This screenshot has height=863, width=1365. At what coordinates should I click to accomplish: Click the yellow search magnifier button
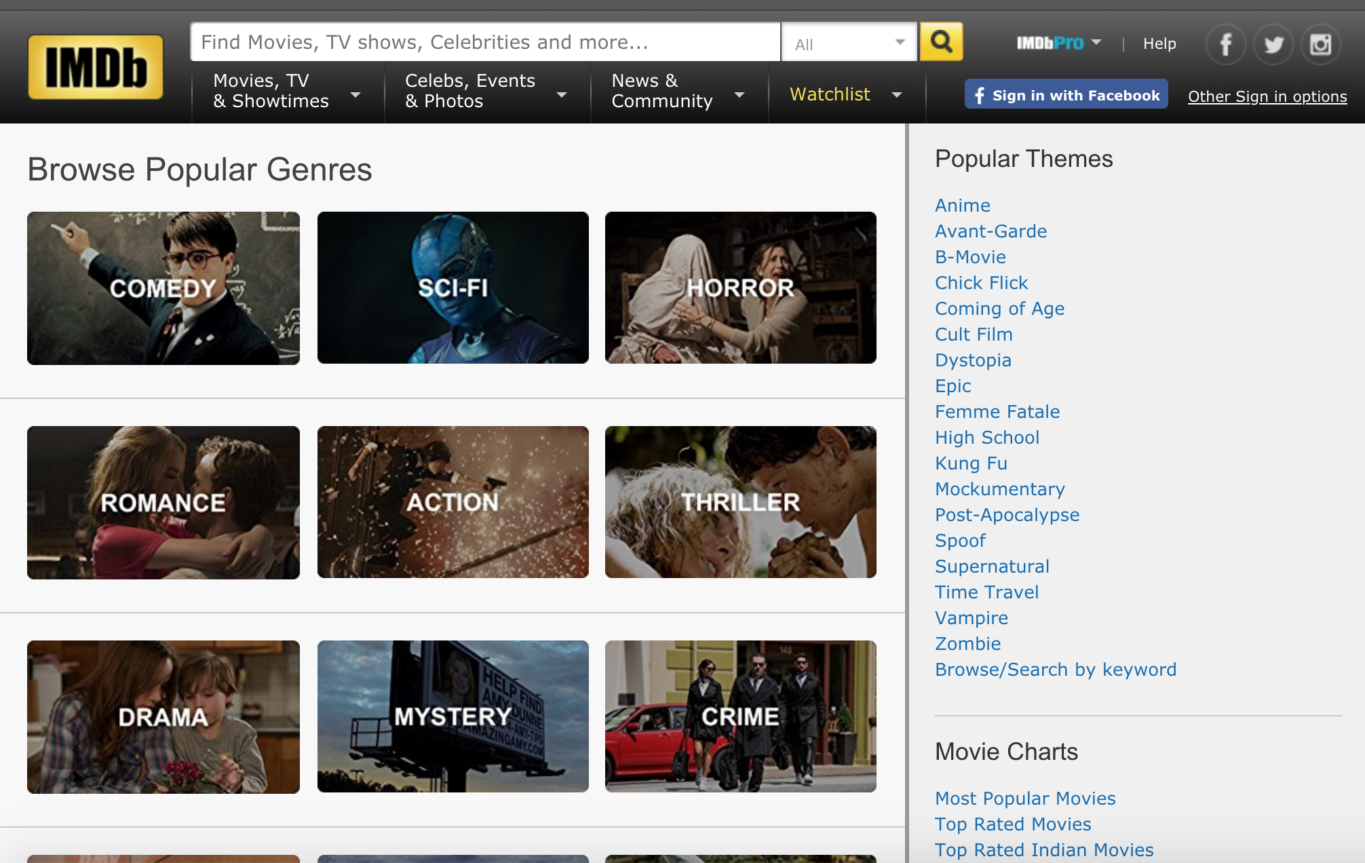(941, 42)
